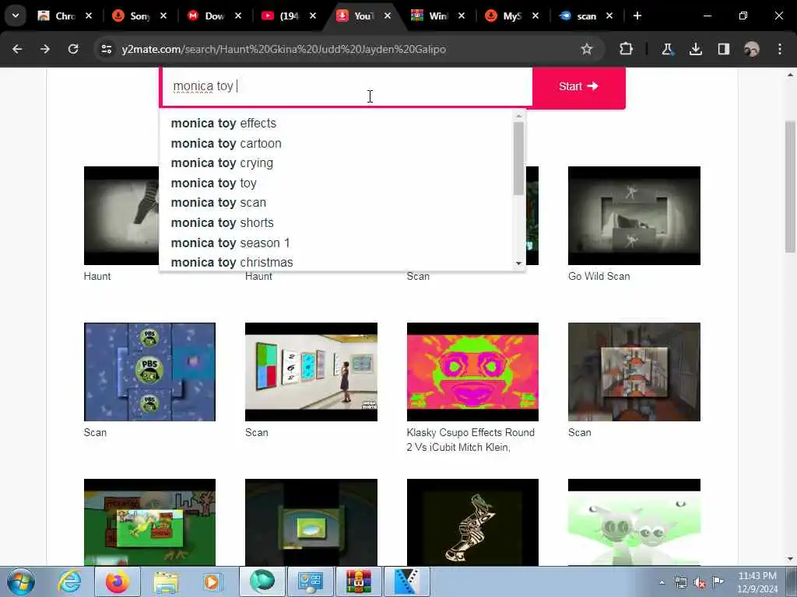Viewport: 797px width, 597px height.
Task: Click the address bar URL
Action: [283, 49]
